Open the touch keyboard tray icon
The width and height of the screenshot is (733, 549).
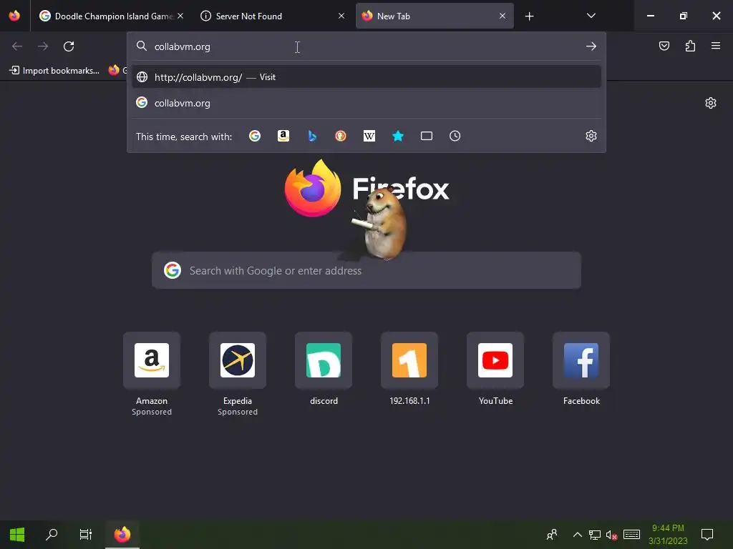[x=631, y=535]
